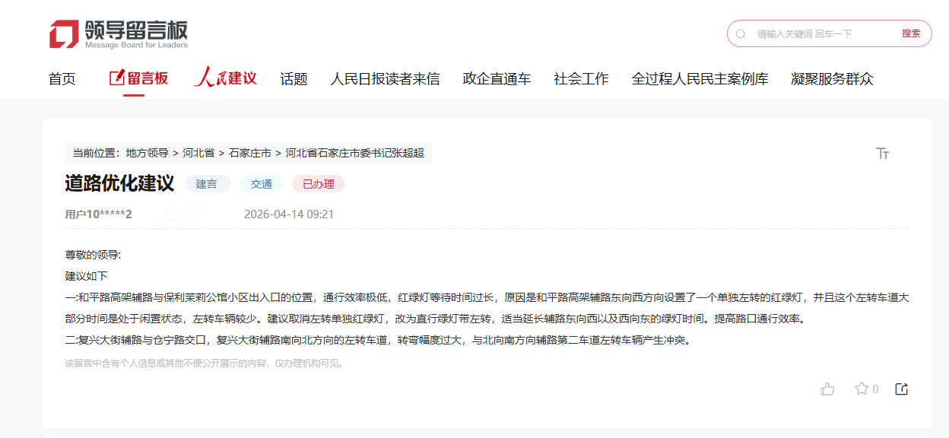Click the privacy notice 该留言中含有个人信息
This screenshot has height=438, width=949.
[206, 363]
